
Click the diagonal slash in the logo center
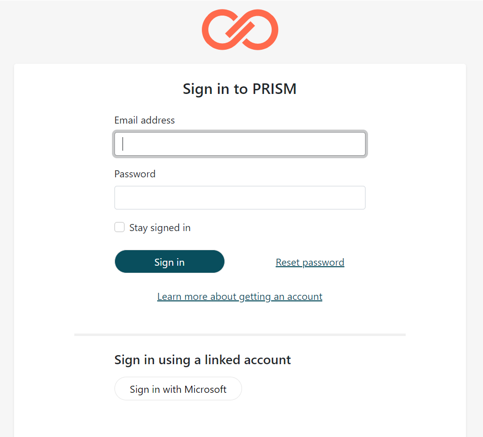pos(240,29)
